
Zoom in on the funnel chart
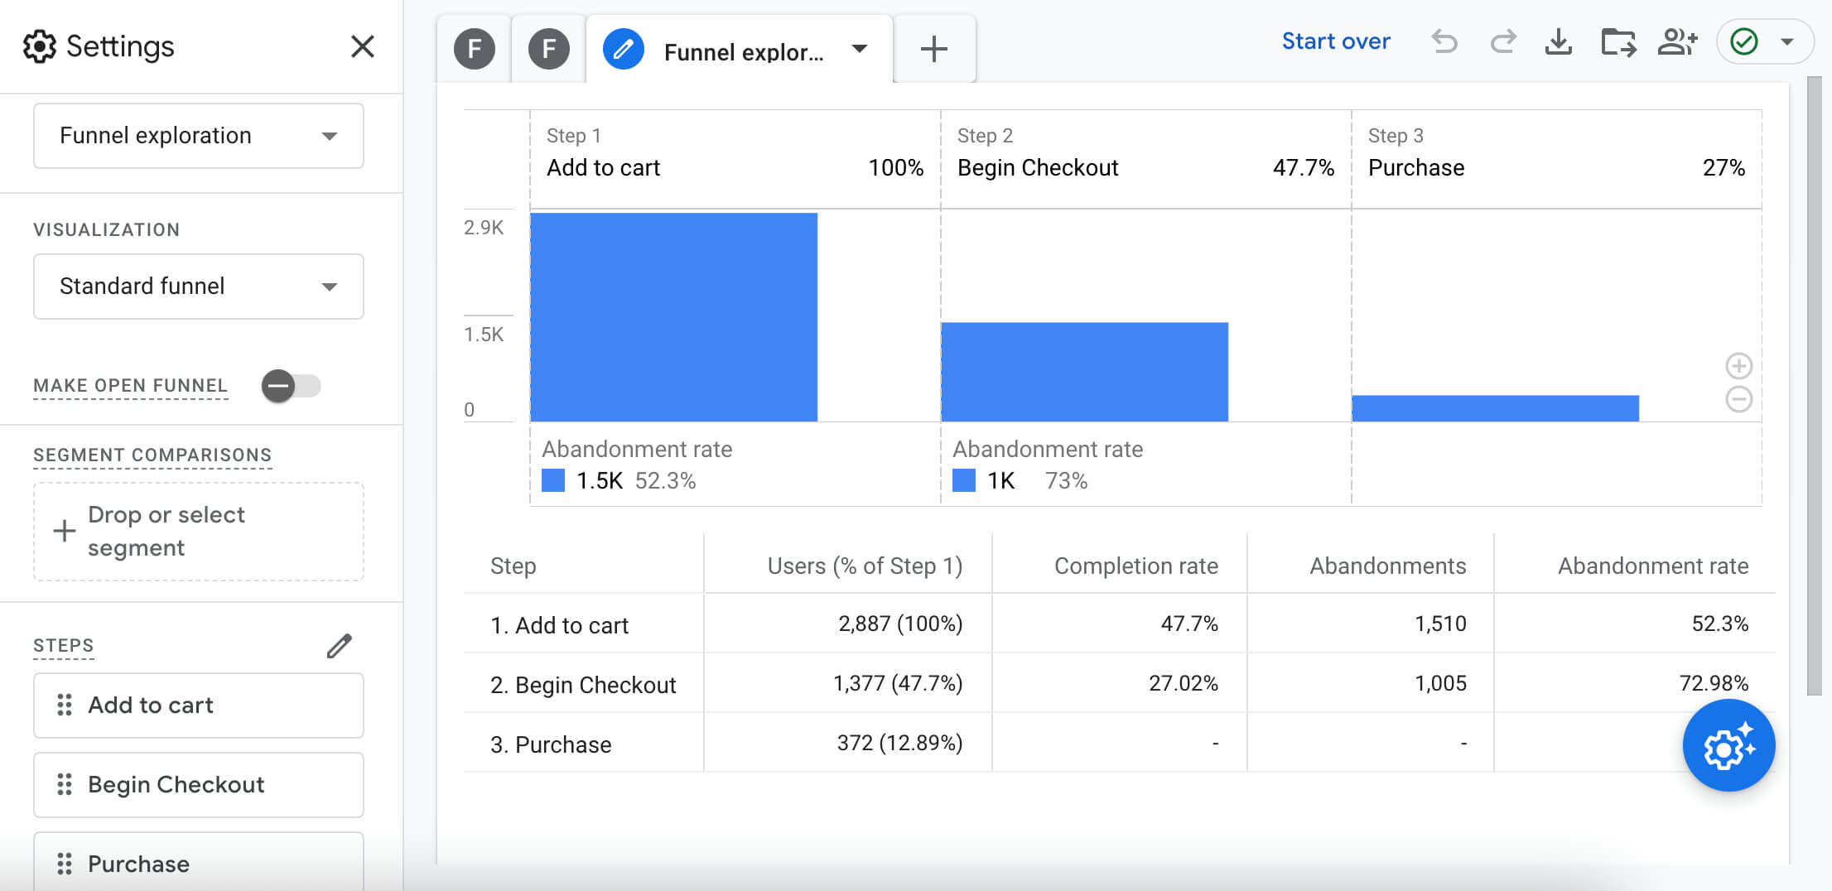(1739, 366)
